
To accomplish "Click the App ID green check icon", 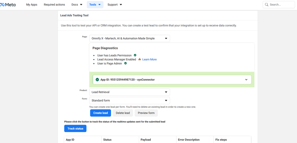I will 97,79.
